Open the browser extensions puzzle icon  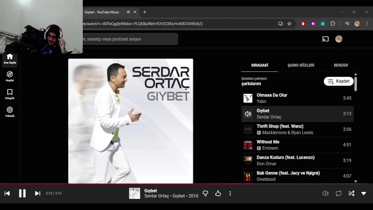(332, 24)
